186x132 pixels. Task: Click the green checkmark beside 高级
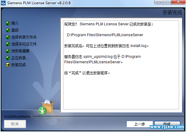click(x=8, y=30)
